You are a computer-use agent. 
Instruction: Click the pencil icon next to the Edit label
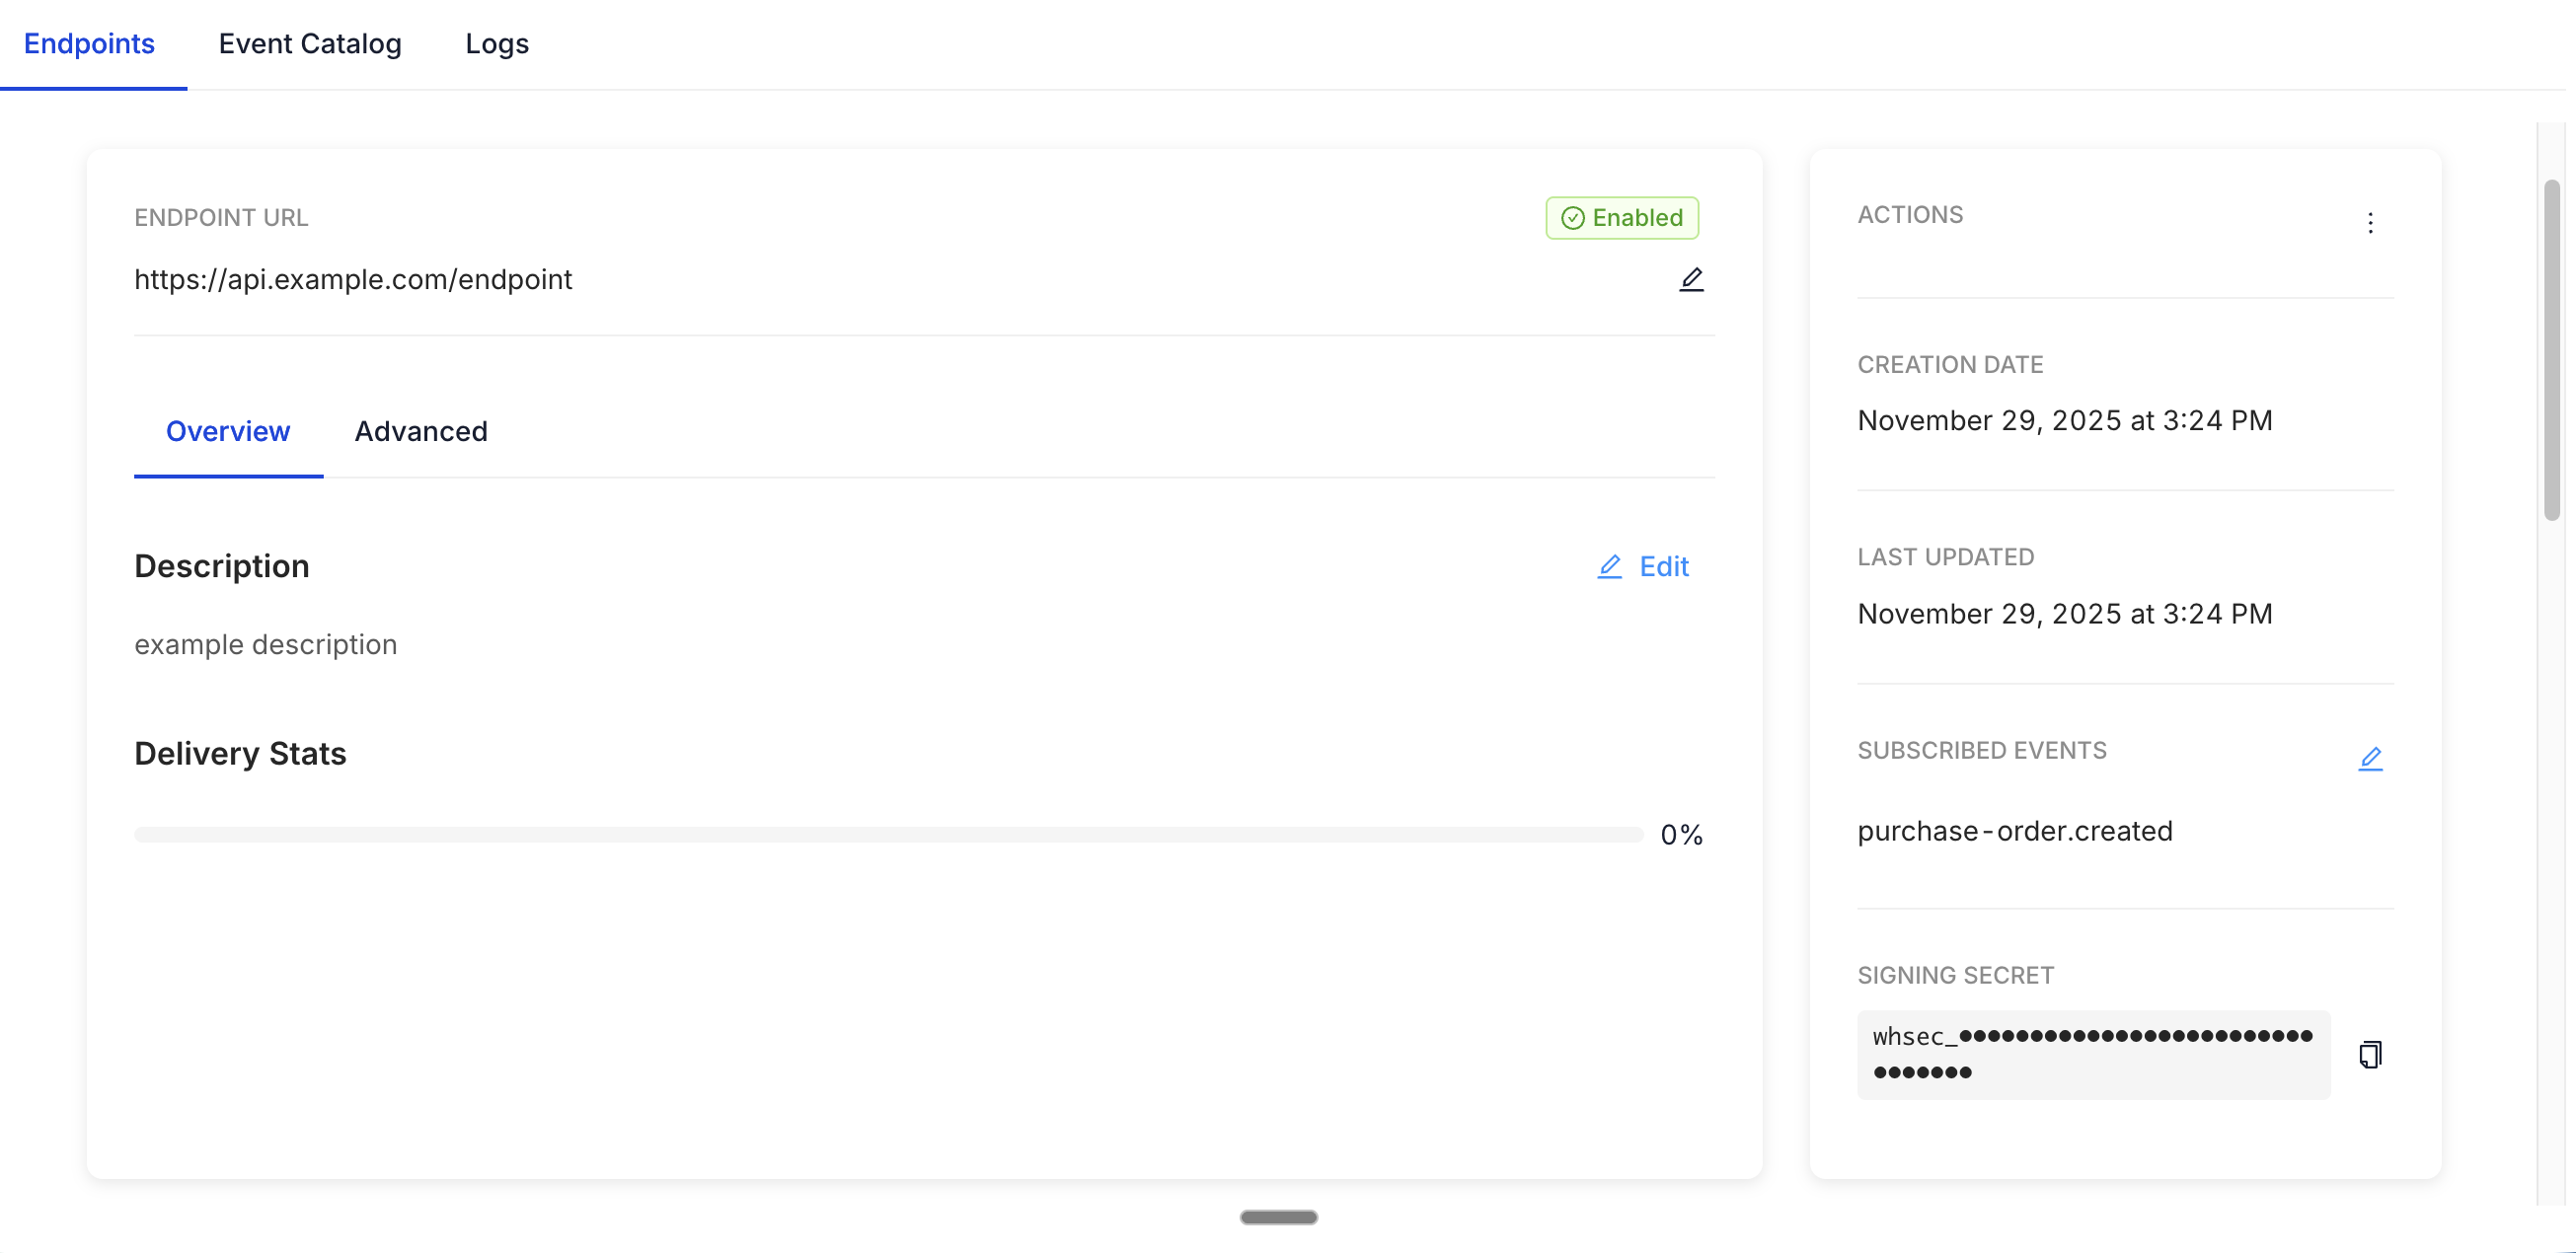pos(1609,566)
